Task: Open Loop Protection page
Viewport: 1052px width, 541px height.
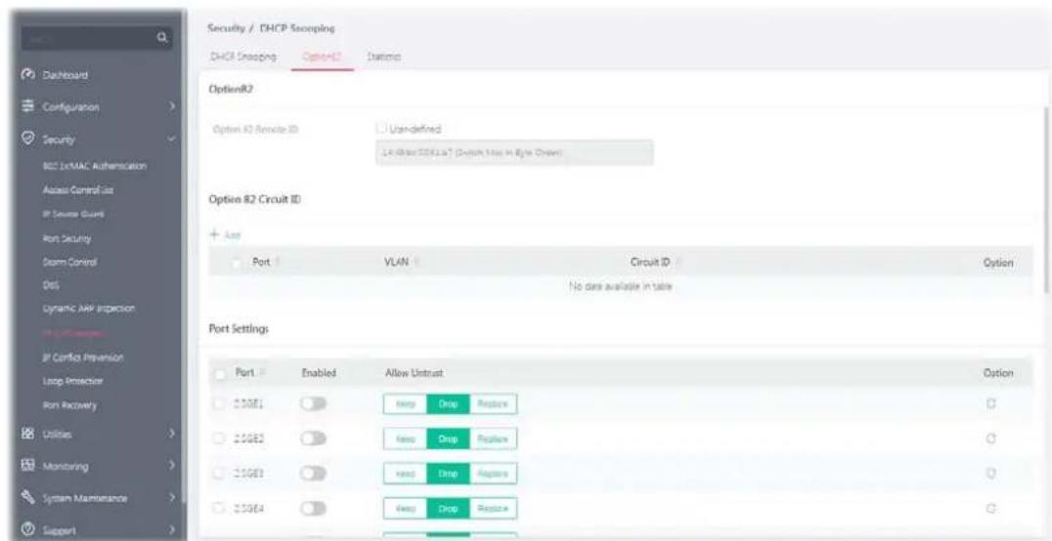Action: coord(71,381)
